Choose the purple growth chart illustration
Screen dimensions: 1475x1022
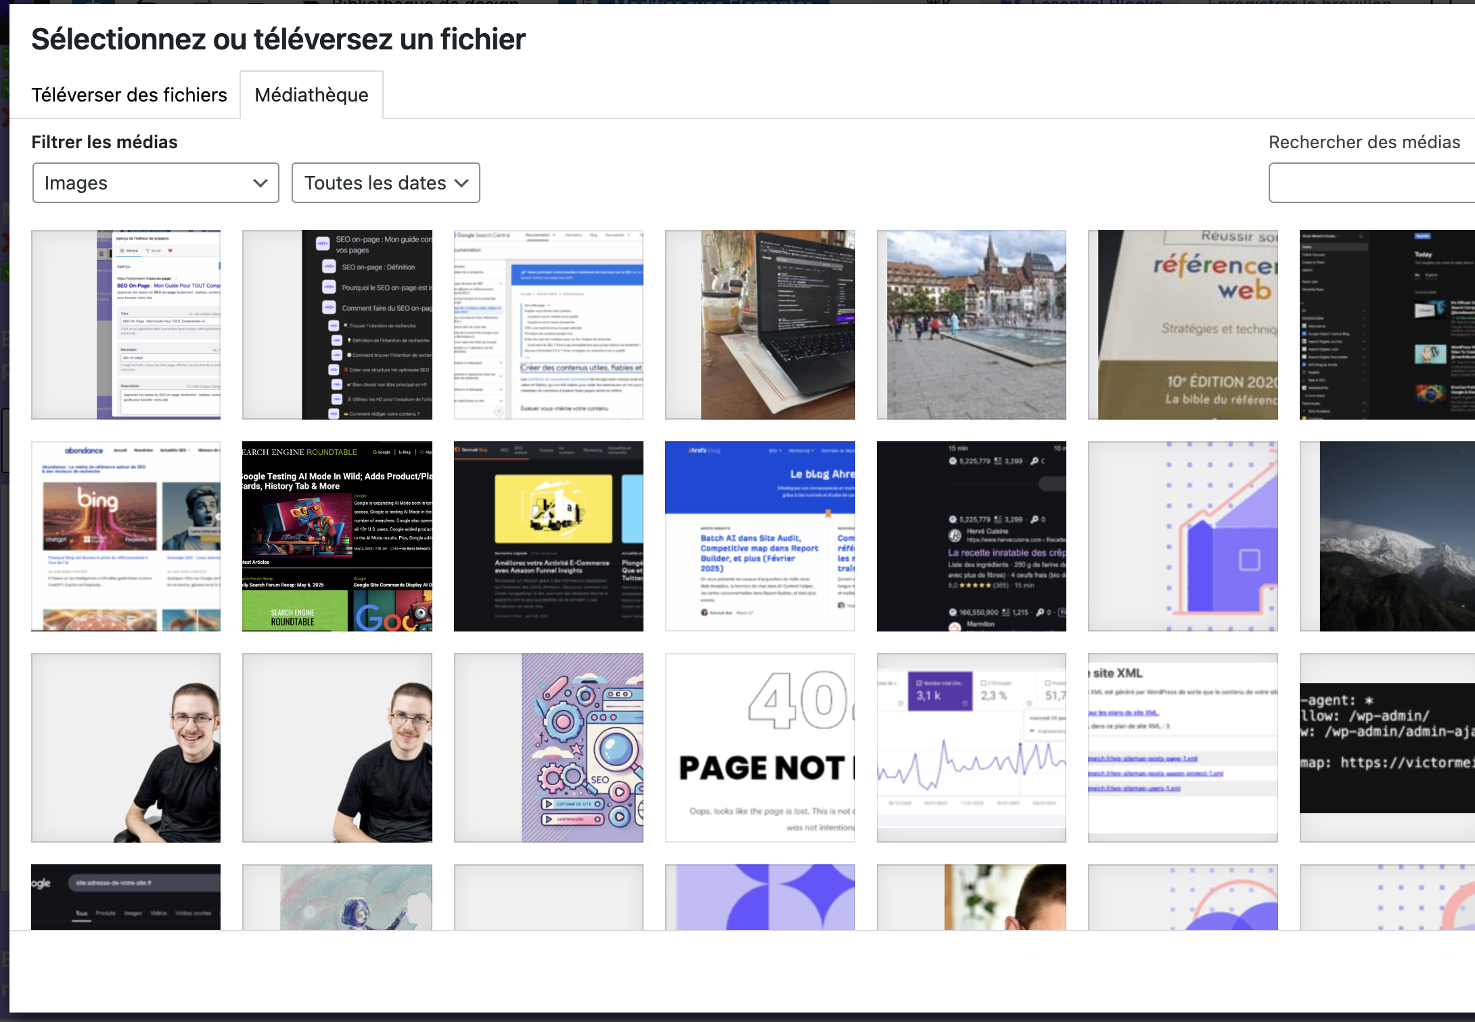1183,537
